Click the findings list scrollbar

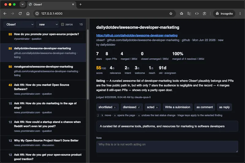(x=88, y=64)
